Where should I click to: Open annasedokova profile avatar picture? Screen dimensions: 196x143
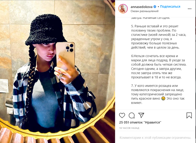tap(123, 9)
